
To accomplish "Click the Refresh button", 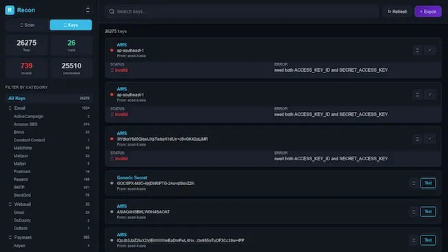I will coord(397,12).
